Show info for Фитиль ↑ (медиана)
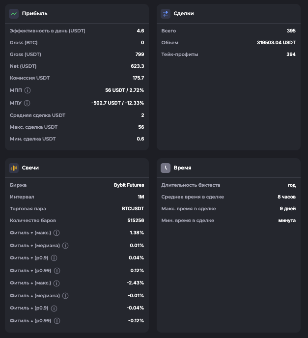Image resolution: width=308 pixels, height=338 pixels. tap(65, 246)
